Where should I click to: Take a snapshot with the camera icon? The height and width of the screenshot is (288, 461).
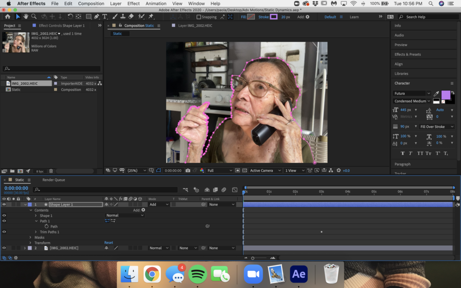point(188,171)
